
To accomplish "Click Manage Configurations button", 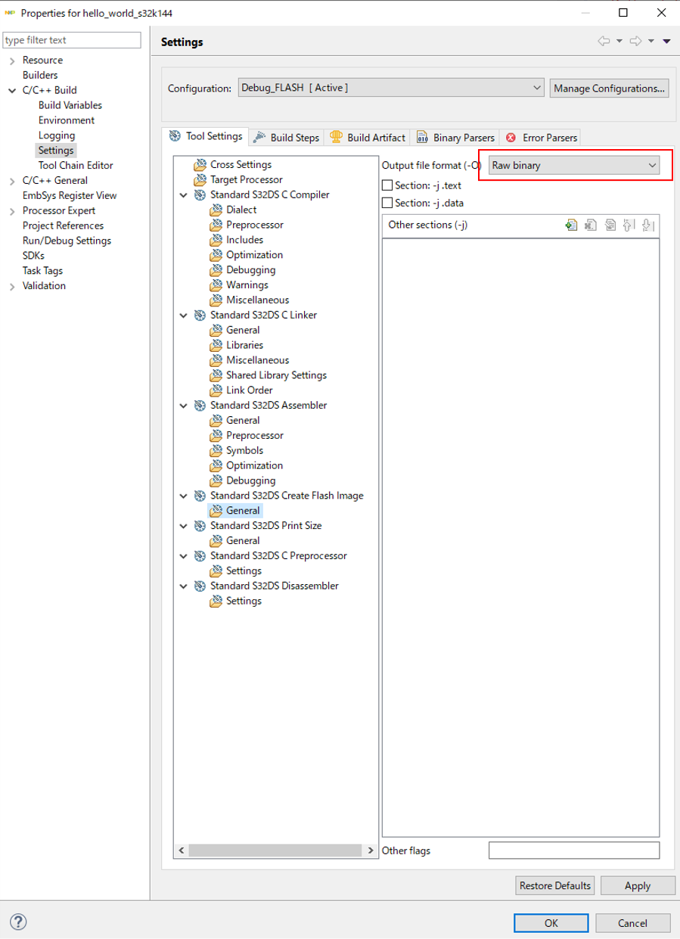I will [x=610, y=89].
